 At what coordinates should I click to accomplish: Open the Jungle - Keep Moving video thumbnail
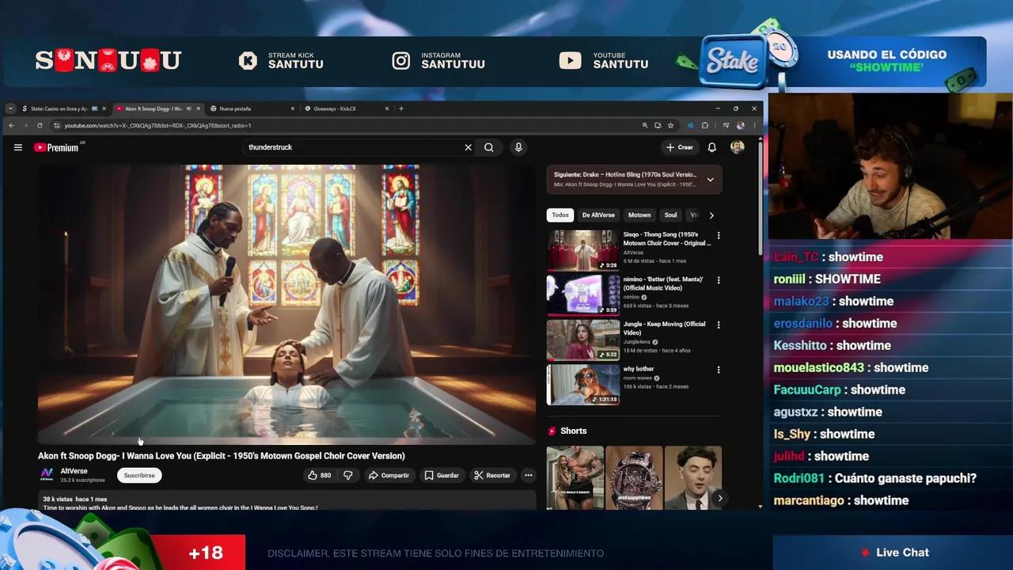(x=582, y=340)
